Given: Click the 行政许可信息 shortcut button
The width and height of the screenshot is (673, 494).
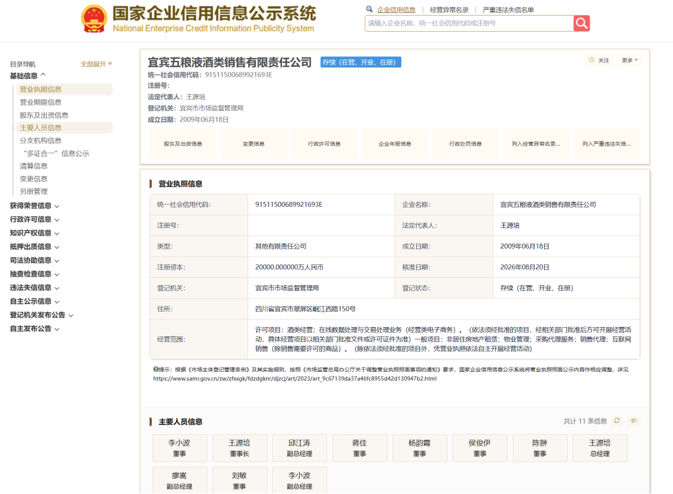Looking at the screenshot, I should 324,144.
